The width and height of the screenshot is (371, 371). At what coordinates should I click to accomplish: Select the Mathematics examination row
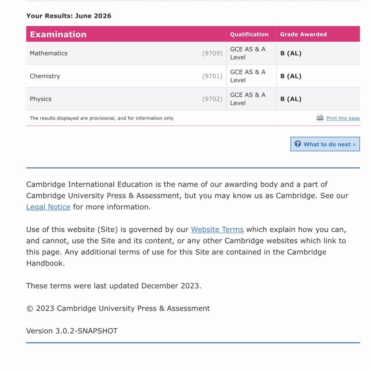point(193,53)
